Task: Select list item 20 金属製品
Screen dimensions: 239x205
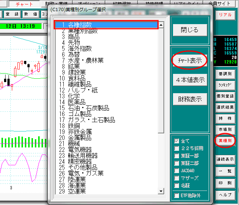Action: (106, 138)
